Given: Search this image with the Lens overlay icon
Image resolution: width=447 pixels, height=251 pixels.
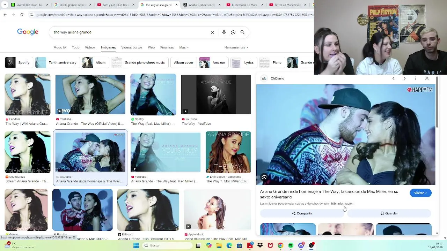Looking at the screenshot, I should coord(264,177).
